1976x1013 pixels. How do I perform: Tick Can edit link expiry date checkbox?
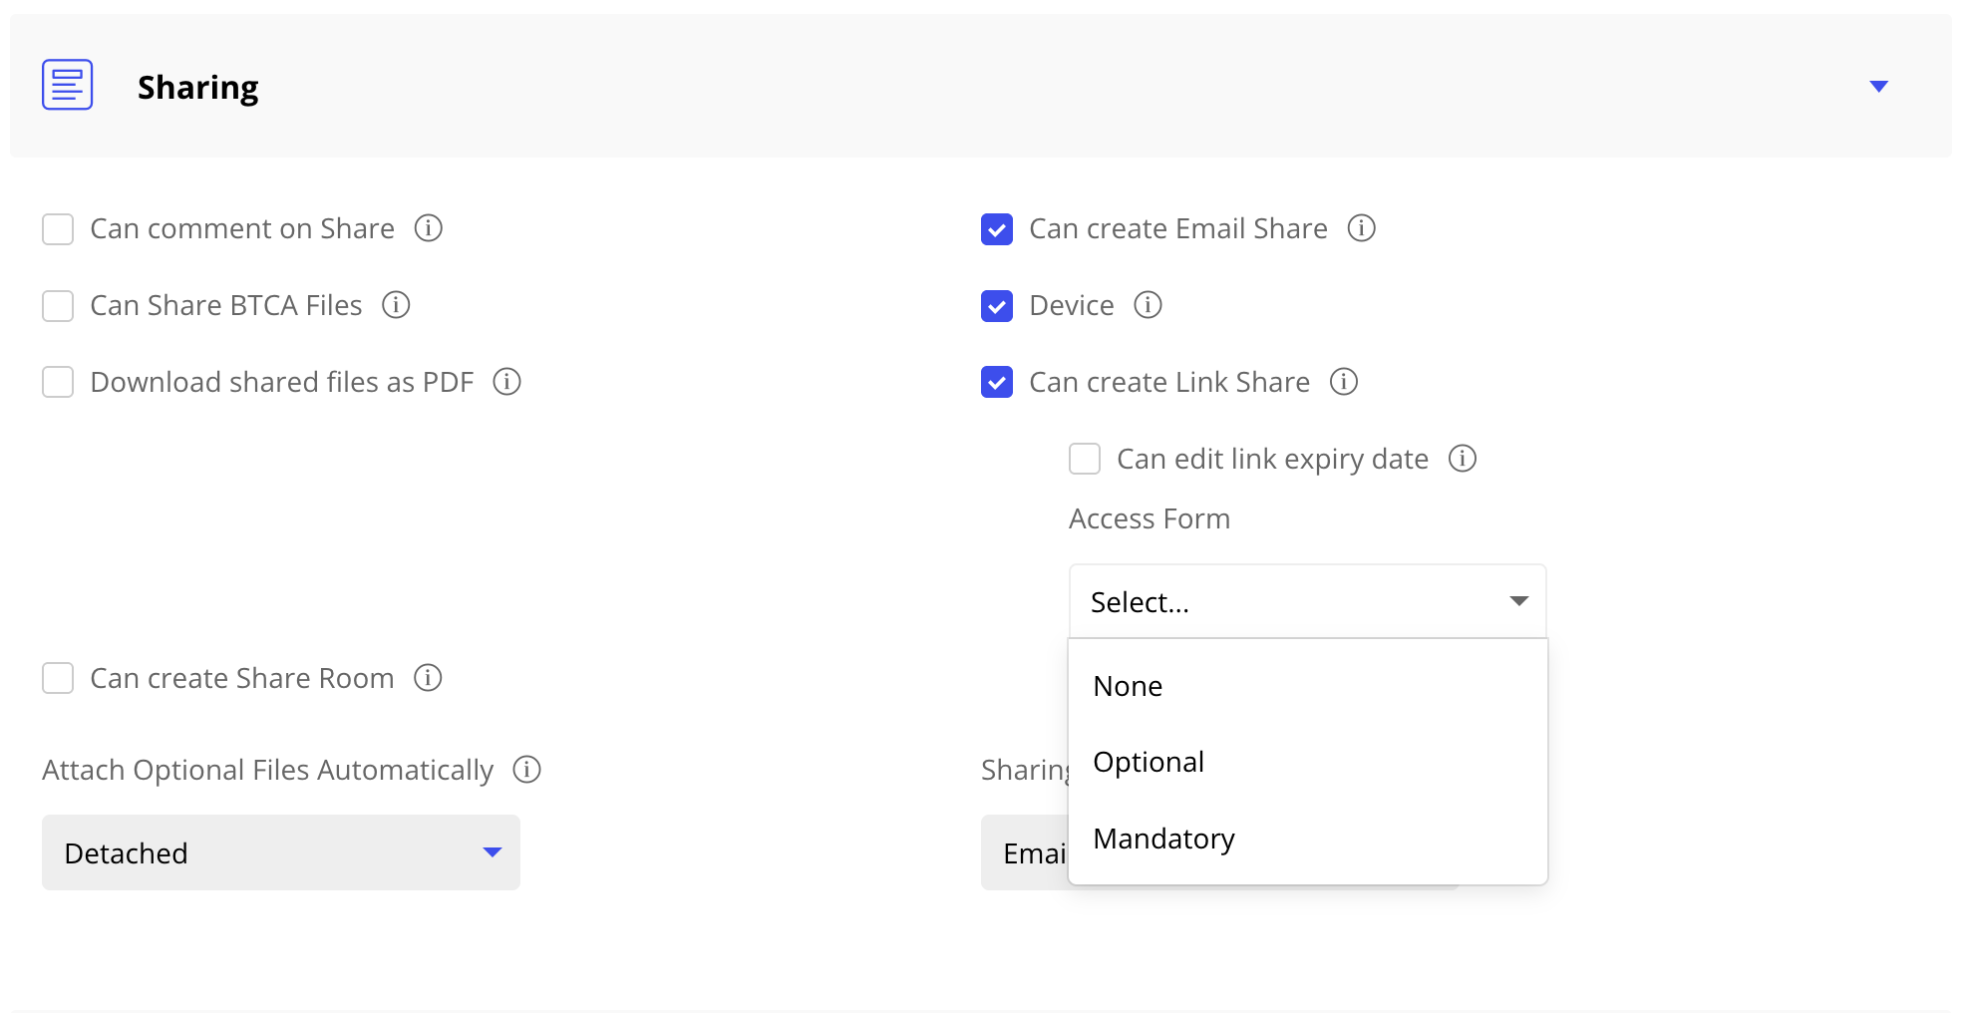point(1085,459)
